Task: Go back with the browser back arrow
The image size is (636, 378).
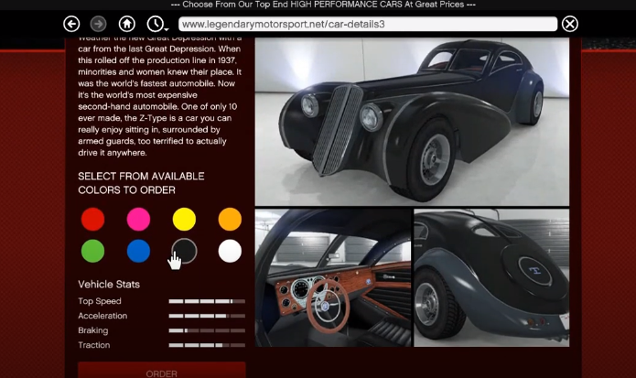Action: 71,24
